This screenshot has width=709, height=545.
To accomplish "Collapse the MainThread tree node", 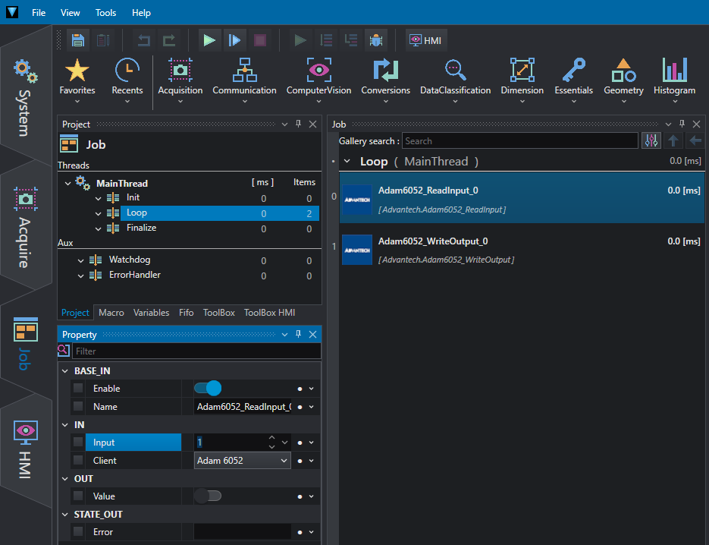I will [x=68, y=183].
